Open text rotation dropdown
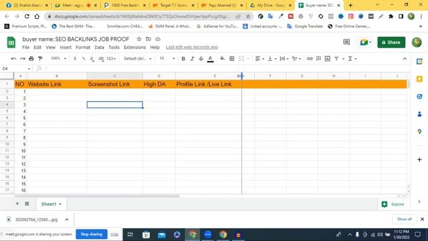Image resolution: width=428 pixels, height=241 pixels. pyautogui.click(x=296, y=58)
